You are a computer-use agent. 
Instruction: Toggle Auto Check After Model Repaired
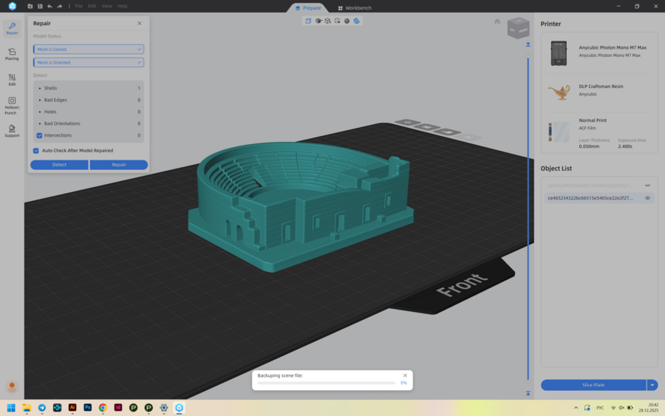tap(36, 151)
